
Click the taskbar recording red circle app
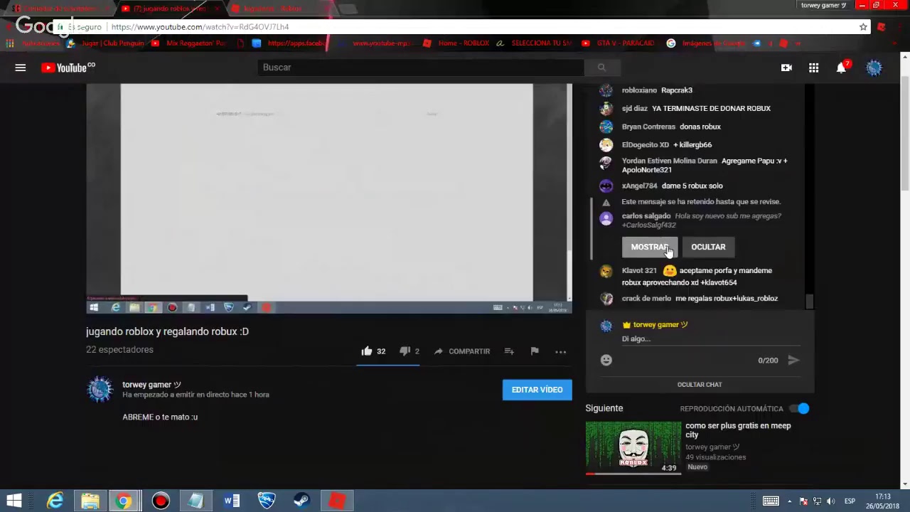(x=161, y=501)
